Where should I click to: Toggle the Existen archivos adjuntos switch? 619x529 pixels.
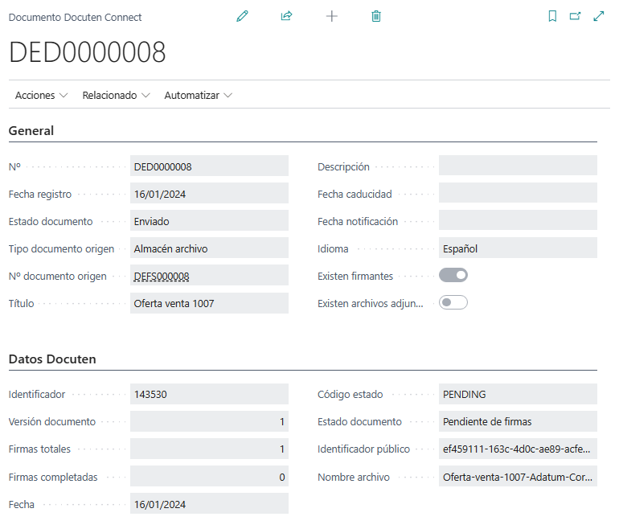[x=453, y=303]
